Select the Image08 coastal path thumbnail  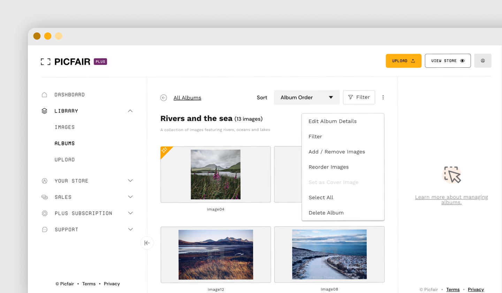[329, 254]
